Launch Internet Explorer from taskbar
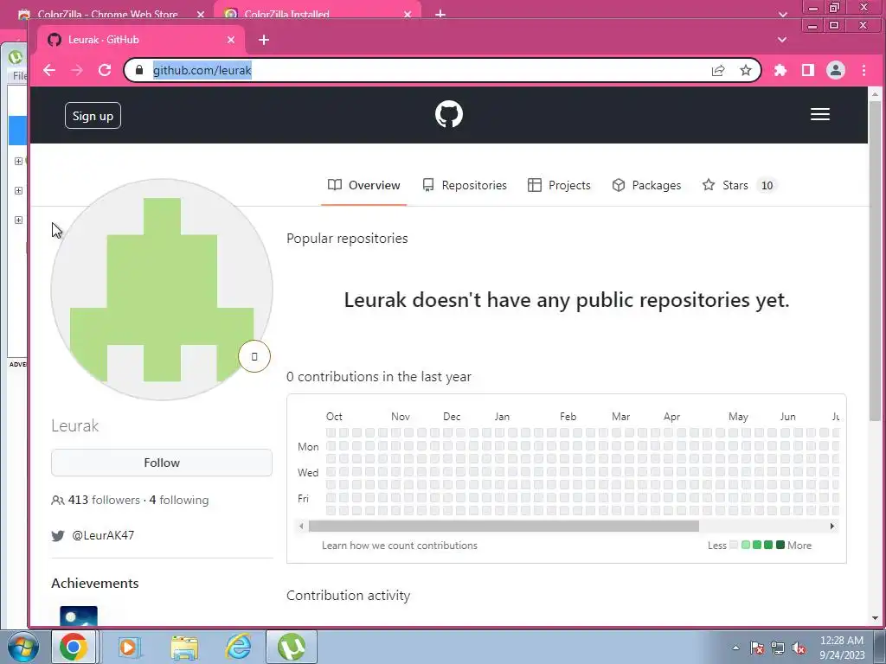The height and width of the screenshot is (664, 886). click(239, 647)
